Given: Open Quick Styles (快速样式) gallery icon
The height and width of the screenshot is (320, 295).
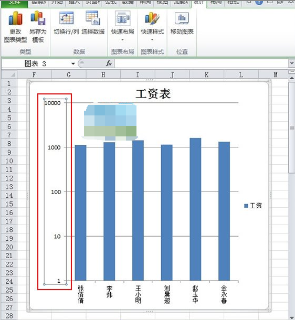Looking at the screenshot, I should pyautogui.click(x=152, y=18).
